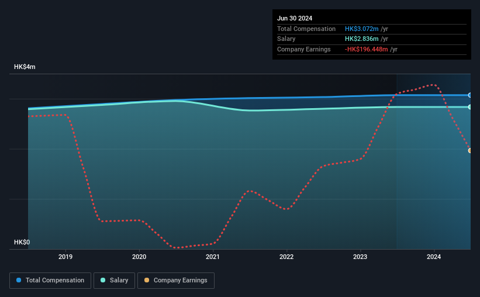The image size is (480, 297).
Task: Click the orange Company Earnings legend dot
Action: 147,280
